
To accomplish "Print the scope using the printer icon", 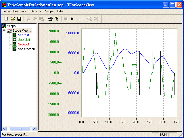I will (50, 19).
